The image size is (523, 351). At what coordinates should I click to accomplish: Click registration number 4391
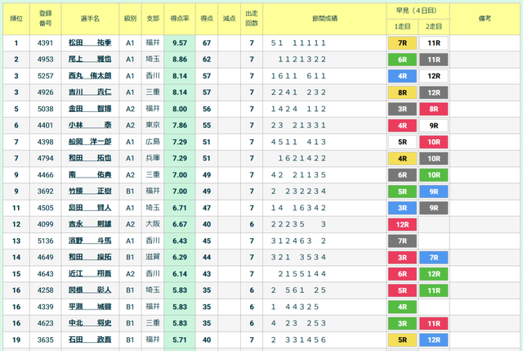pos(46,43)
